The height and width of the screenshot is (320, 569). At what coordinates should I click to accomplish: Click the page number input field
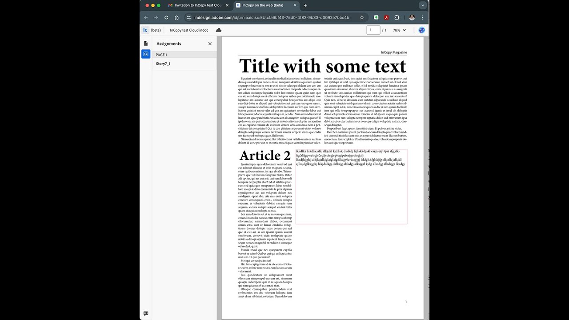pyautogui.click(x=373, y=30)
